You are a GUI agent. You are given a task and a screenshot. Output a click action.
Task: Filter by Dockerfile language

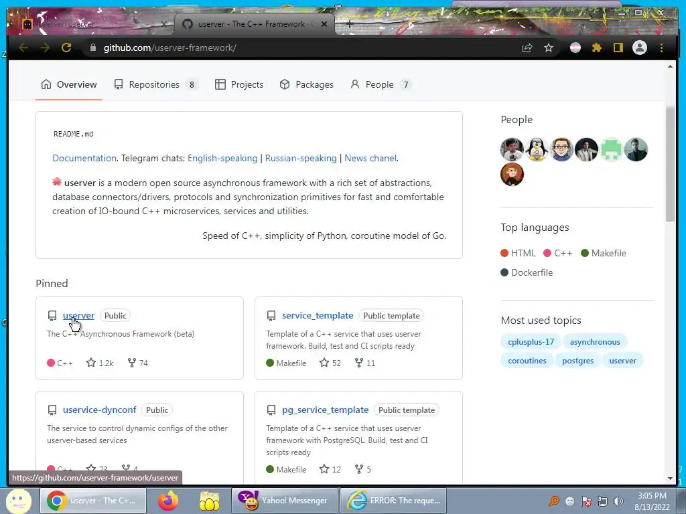(527, 272)
